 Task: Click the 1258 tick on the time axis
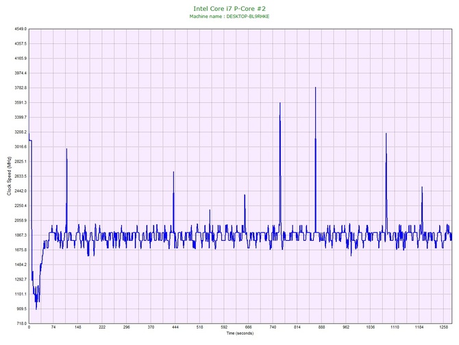[x=443, y=327]
